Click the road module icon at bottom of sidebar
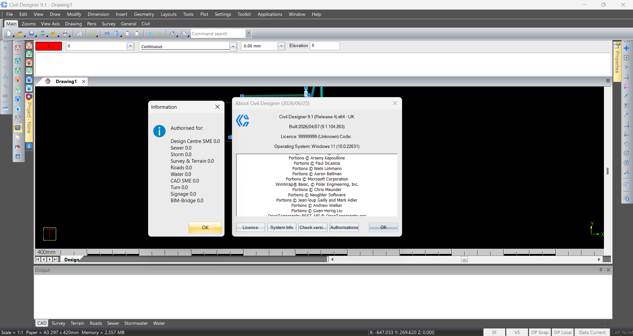Viewport: 633px width, 336px height. (18, 156)
